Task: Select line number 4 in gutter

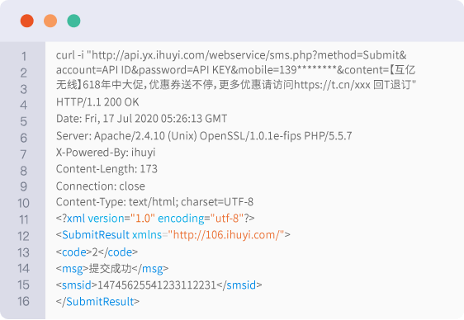Action: [x=24, y=105]
